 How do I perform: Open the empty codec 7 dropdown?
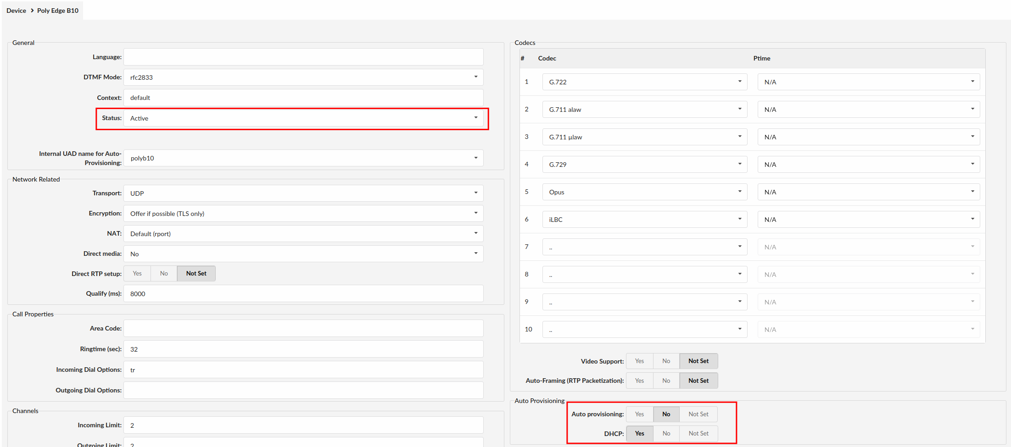coord(644,247)
